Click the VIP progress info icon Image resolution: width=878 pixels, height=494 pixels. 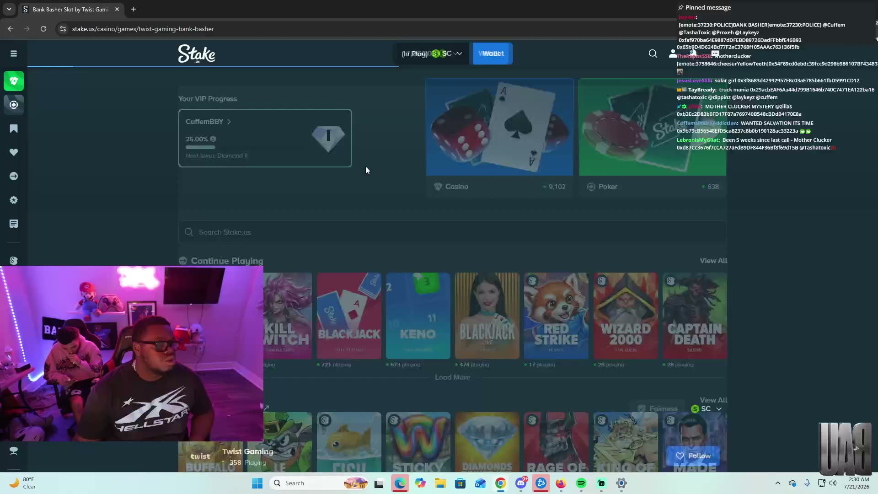(x=213, y=139)
